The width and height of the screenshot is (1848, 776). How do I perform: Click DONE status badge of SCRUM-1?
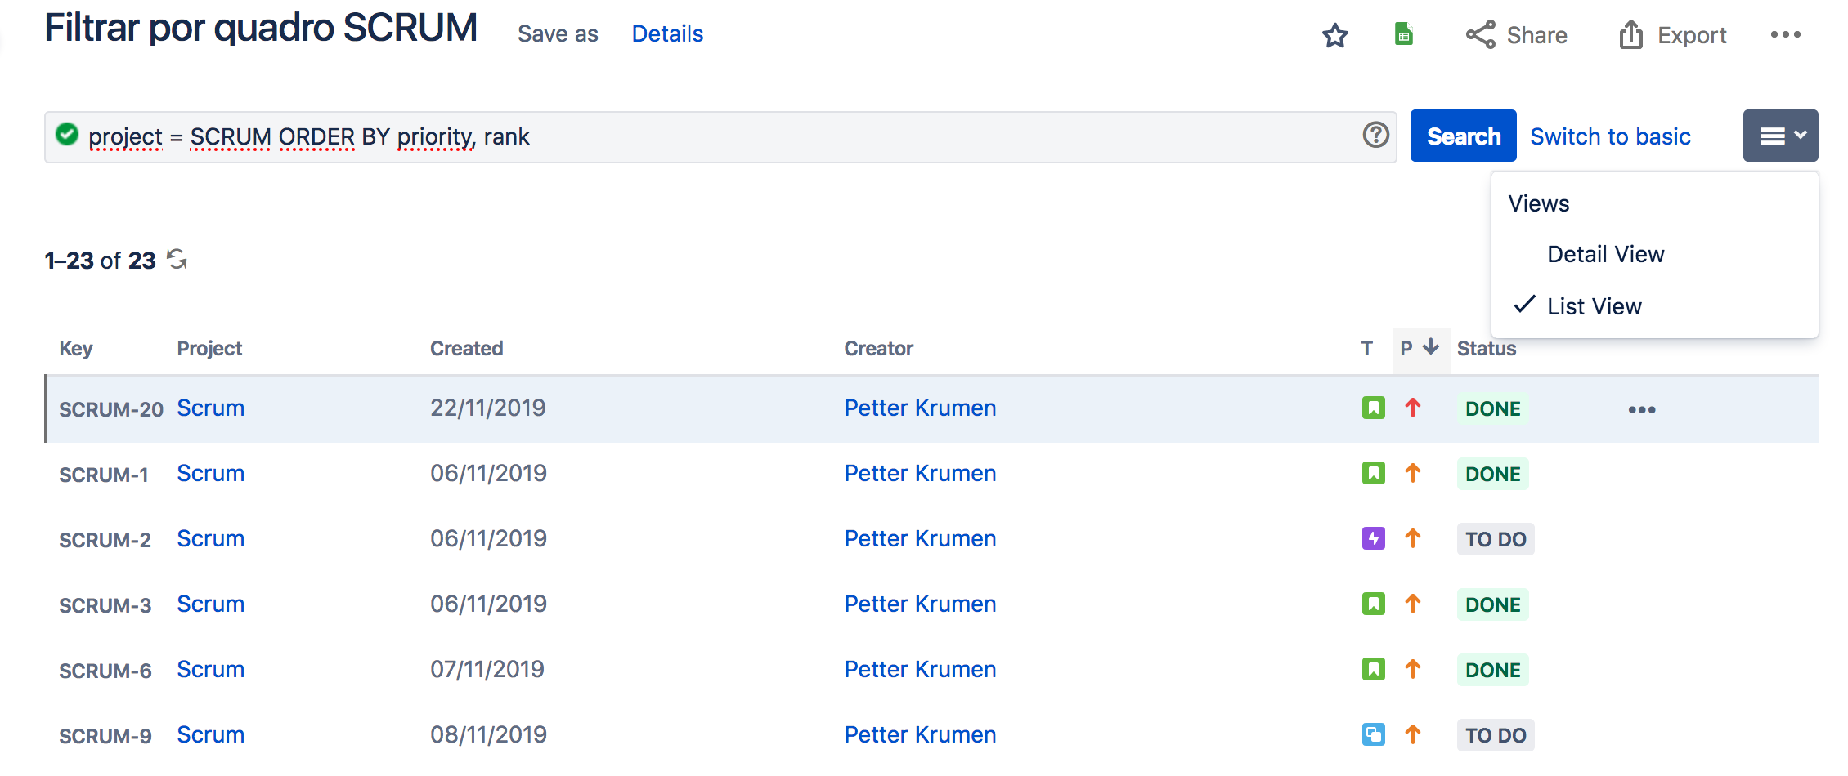pos(1492,474)
